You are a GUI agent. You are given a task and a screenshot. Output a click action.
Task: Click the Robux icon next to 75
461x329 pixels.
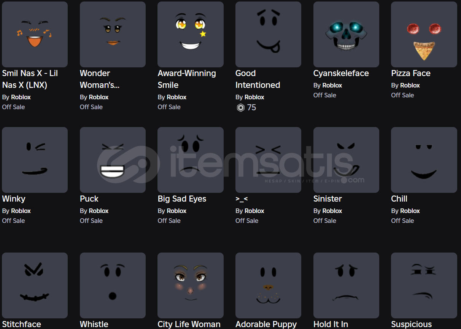tap(240, 108)
